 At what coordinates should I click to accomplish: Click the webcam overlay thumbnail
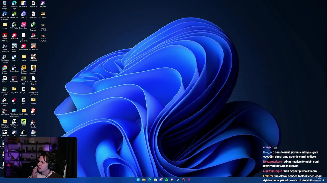[x=41, y=158]
